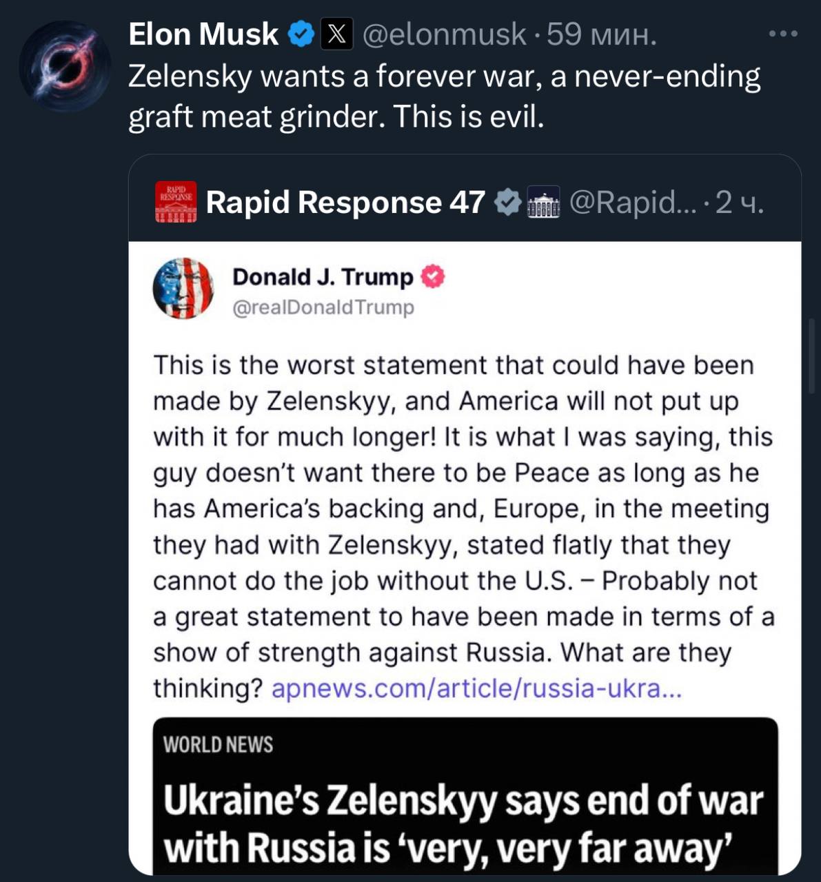Click the WORLD NEWS category label
The width and height of the screenshot is (821, 882).
pos(218,745)
